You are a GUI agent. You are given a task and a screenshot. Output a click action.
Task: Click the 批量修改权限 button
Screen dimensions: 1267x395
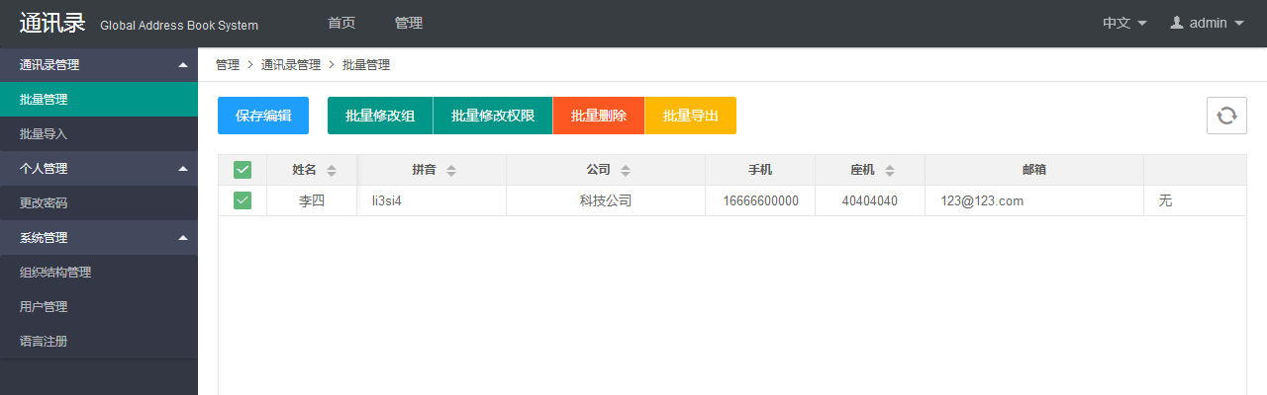coord(493,116)
